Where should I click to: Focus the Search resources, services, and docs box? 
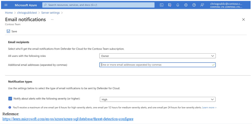tap(98, 5)
